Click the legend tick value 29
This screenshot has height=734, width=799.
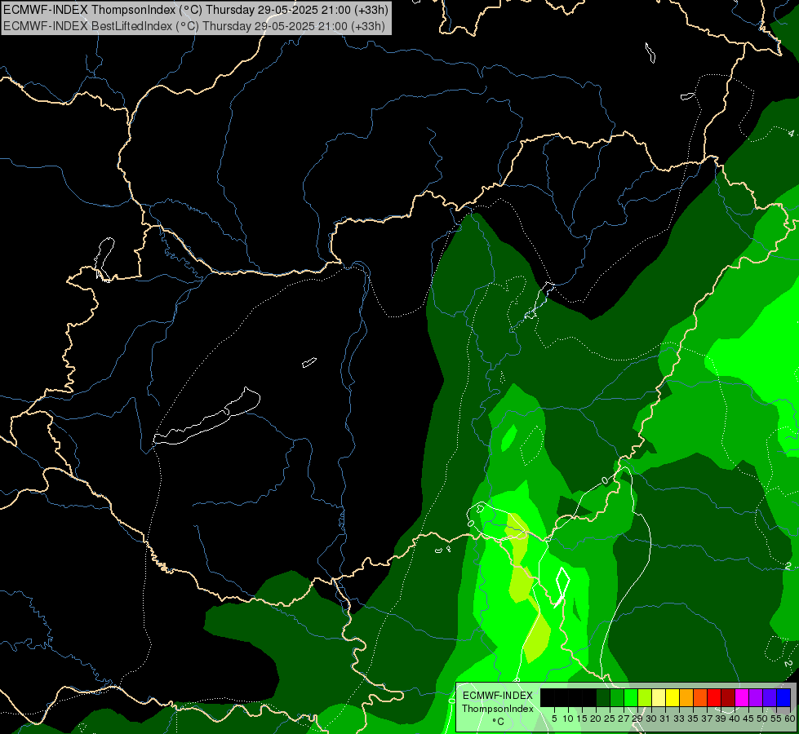click(637, 719)
